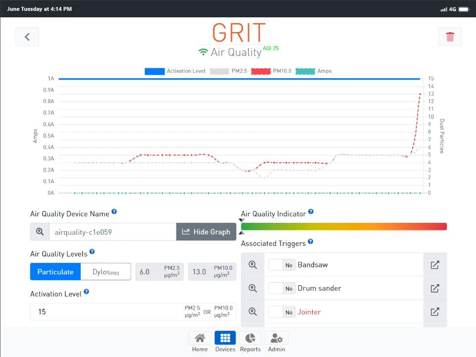Viewport: 476px width, 357px height.
Task: Open external link icon for Drum sander
Action: 435,288
